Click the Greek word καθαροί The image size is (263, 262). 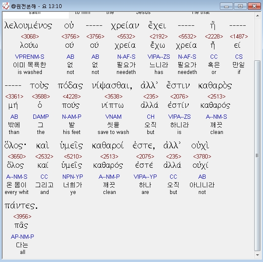point(108,146)
